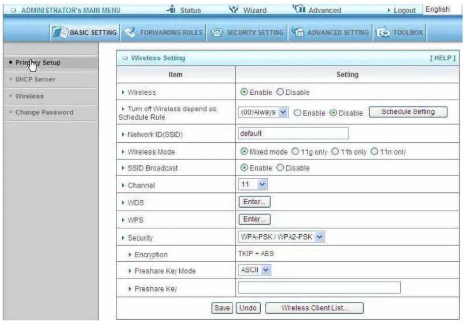Click the WDS Enter button

[255, 202]
